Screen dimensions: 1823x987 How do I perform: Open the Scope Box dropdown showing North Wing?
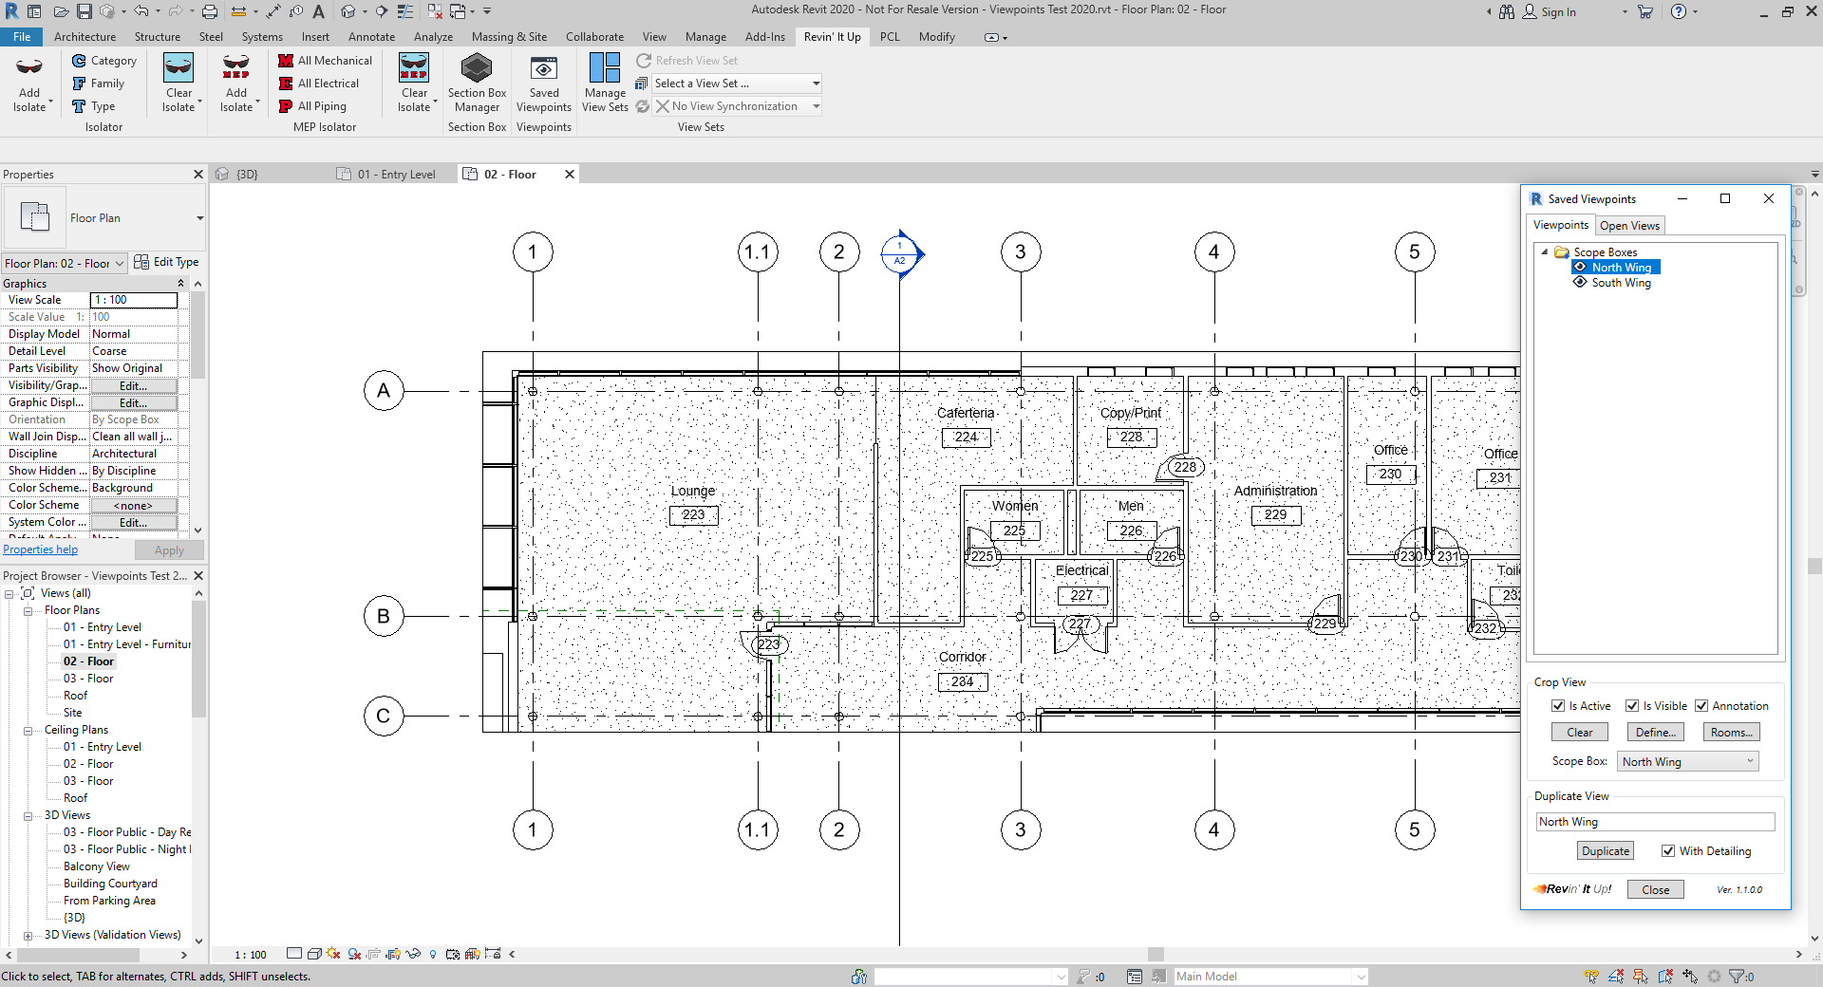tap(1688, 761)
